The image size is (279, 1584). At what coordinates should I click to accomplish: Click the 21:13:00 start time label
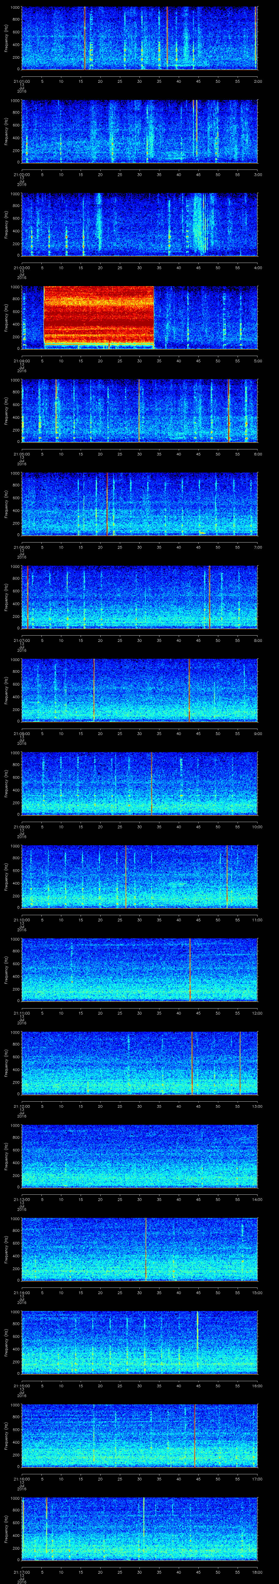pyautogui.click(x=22, y=1199)
